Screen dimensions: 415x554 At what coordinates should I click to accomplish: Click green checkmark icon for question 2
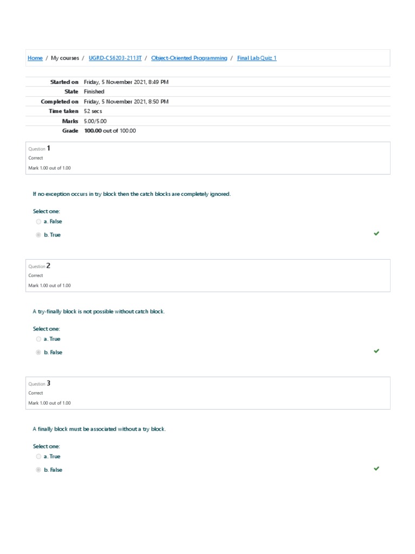pyautogui.click(x=377, y=351)
